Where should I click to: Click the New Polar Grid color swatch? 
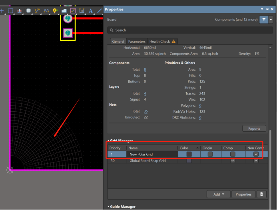189,154
